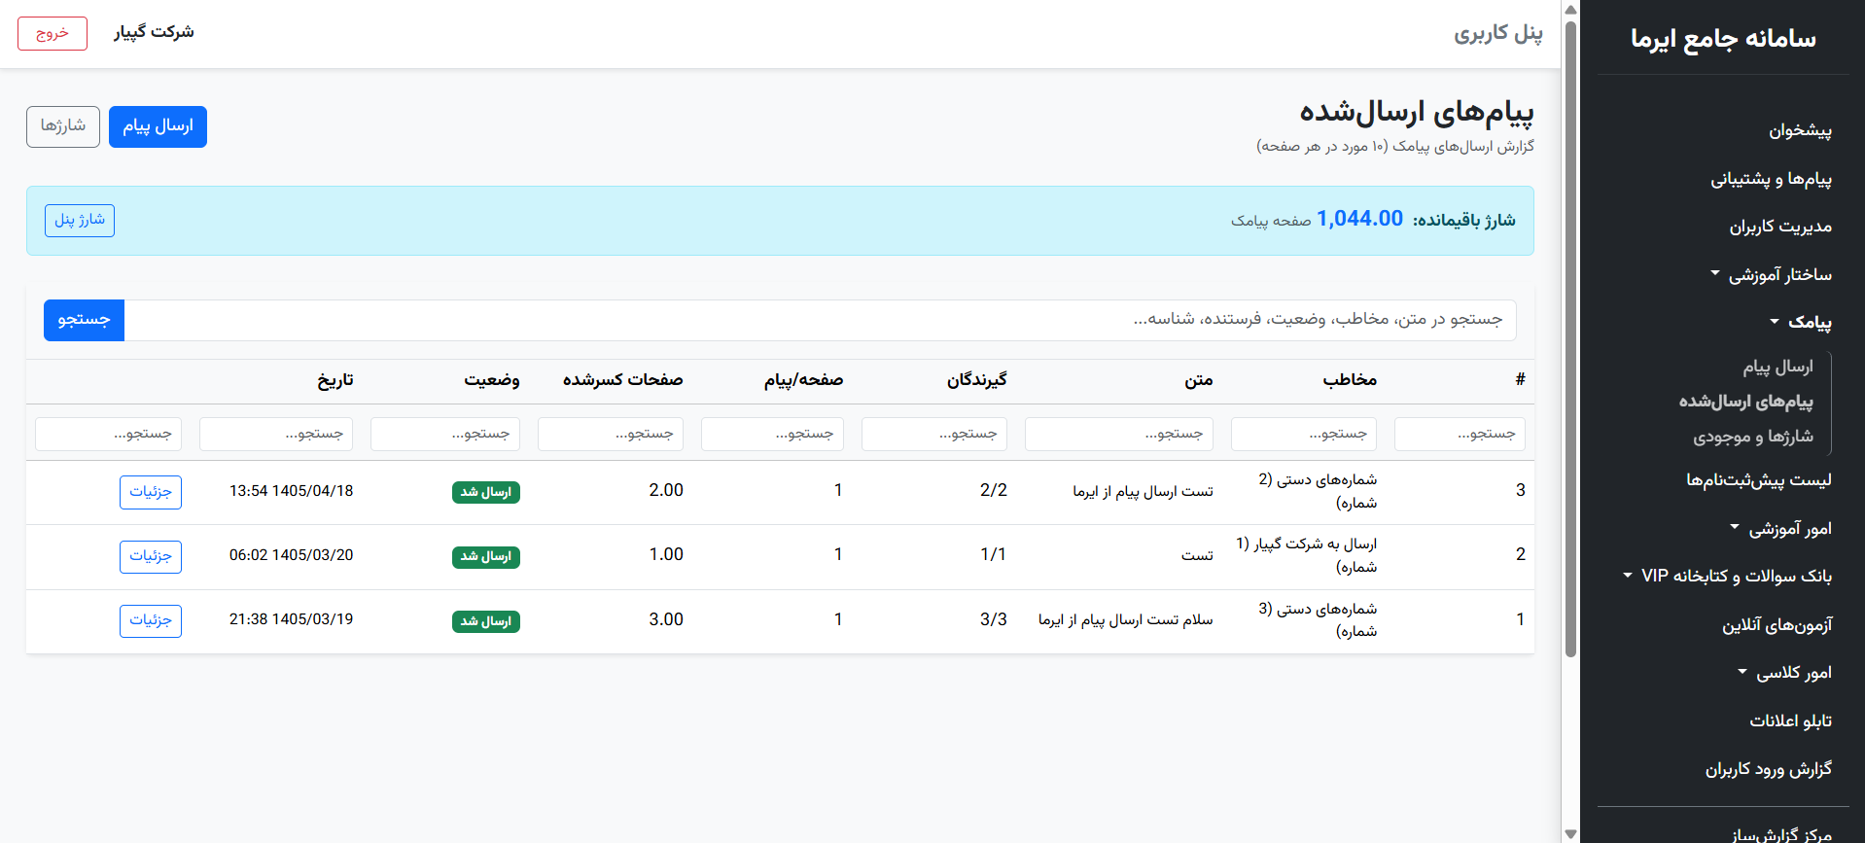Click سامانه جامع ایرما sidebar title
The image size is (1865, 843).
coord(1723,39)
